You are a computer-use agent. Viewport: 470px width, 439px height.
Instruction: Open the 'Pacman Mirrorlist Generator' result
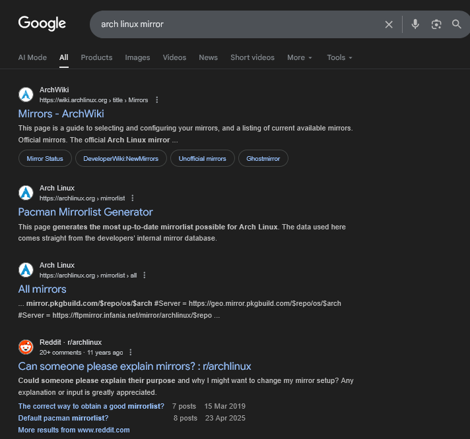point(85,212)
